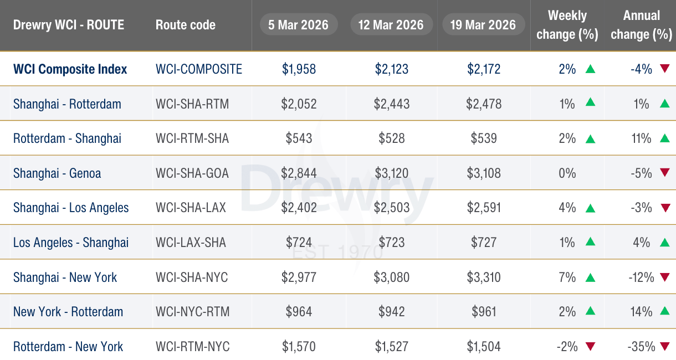This screenshot has height=360, width=676.
Task: Click the WCI-SHA-NYC route code
Action: tap(192, 277)
